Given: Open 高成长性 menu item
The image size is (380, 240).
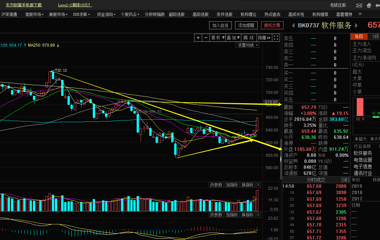Looking at the screenshot, I should point(296,15).
